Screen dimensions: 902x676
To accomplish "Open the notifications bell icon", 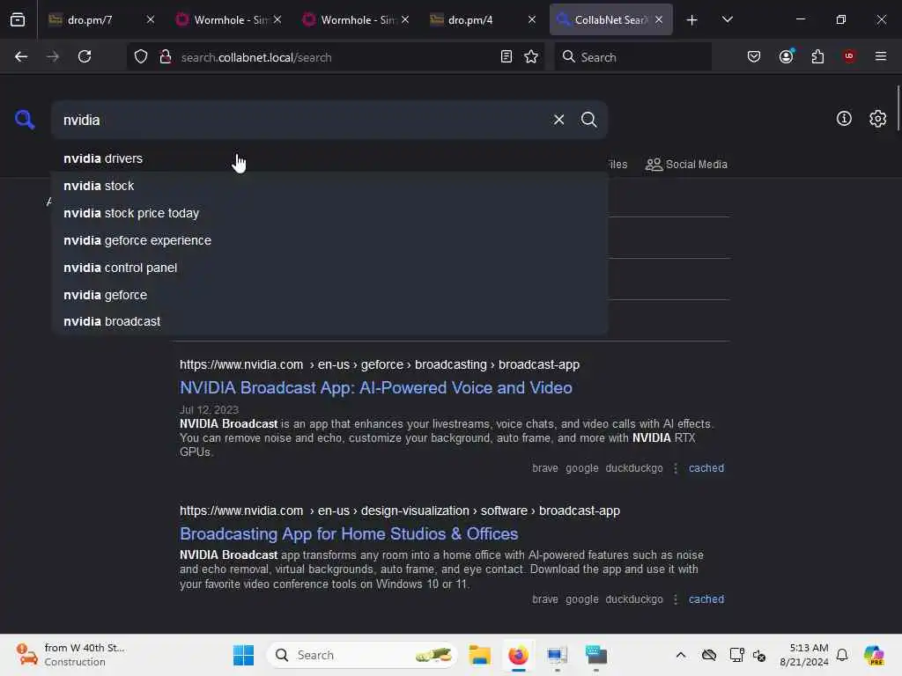I will tap(842, 655).
